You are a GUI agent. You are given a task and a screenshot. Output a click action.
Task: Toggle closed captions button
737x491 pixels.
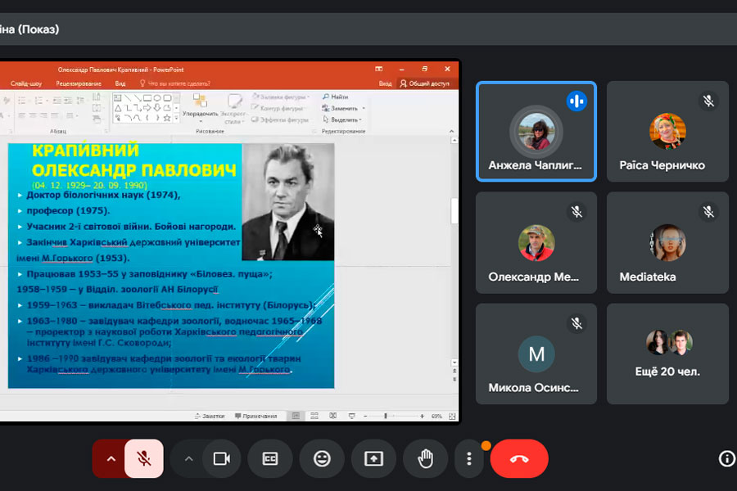coord(270,458)
